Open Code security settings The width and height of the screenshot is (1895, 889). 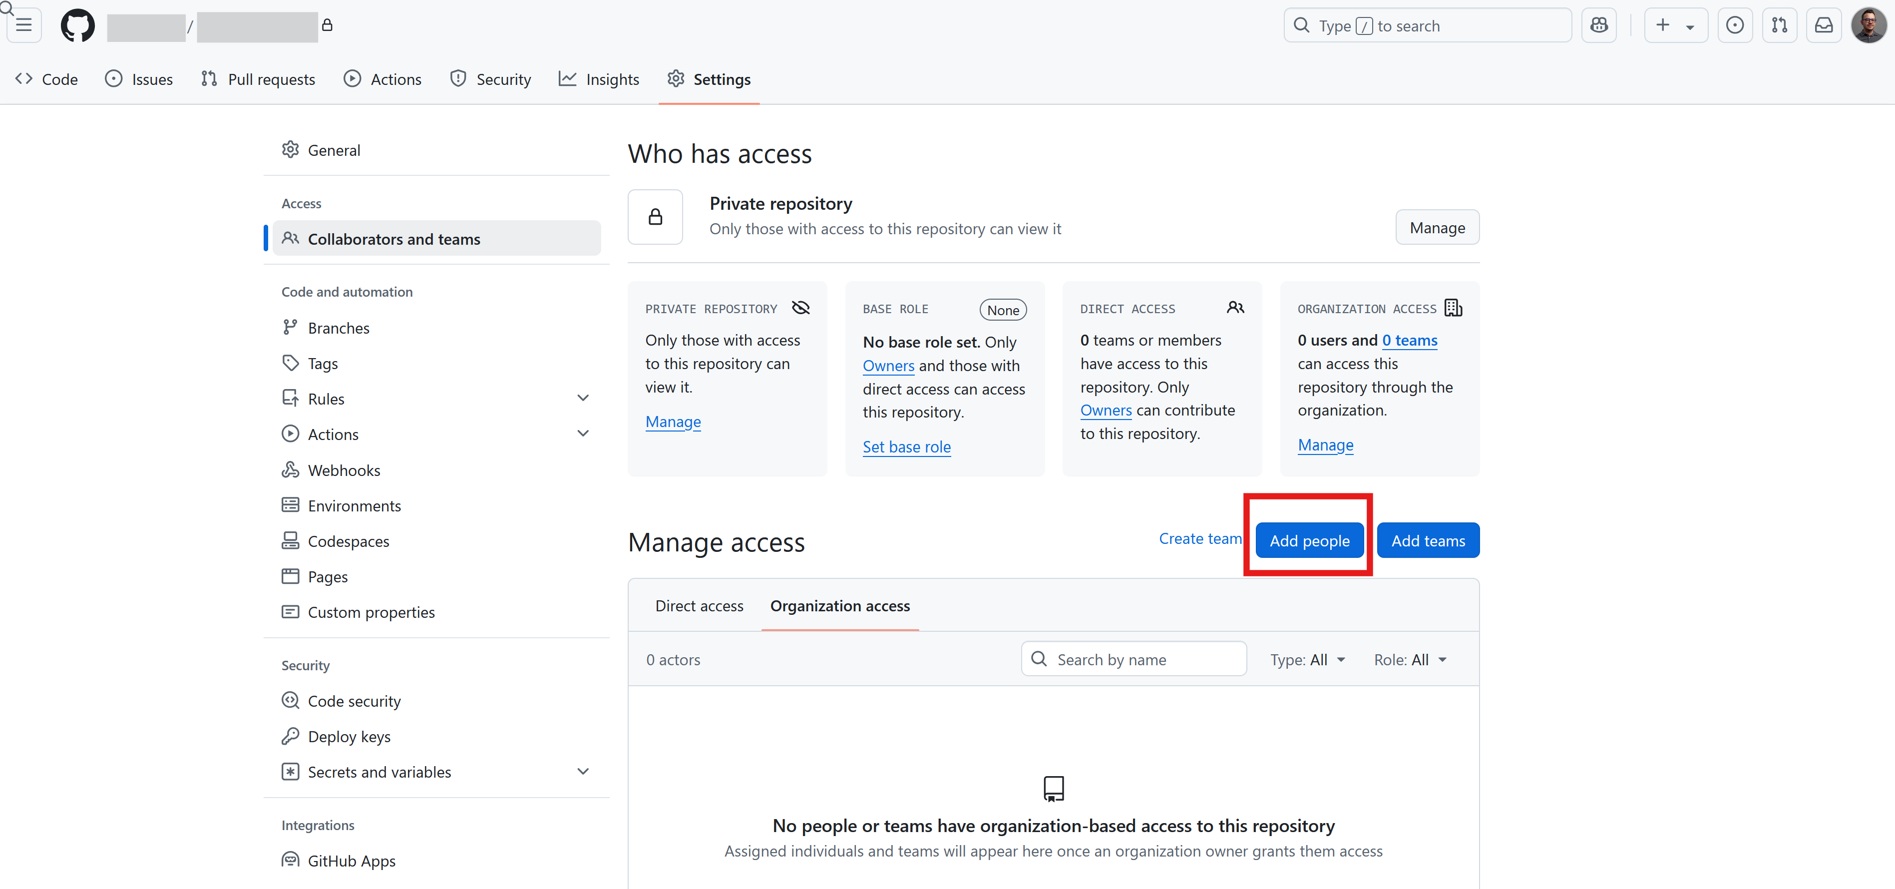[436, 701]
